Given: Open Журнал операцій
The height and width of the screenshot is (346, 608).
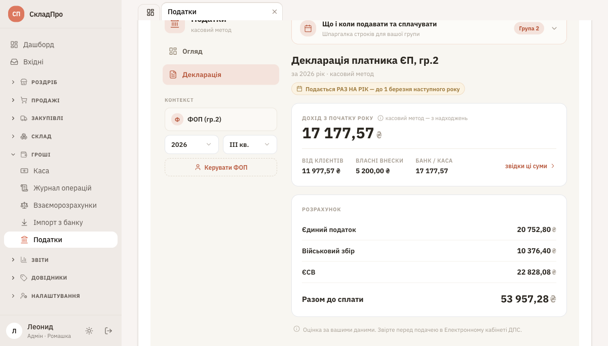Looking at the screenshot, I should tap(61, 188).
